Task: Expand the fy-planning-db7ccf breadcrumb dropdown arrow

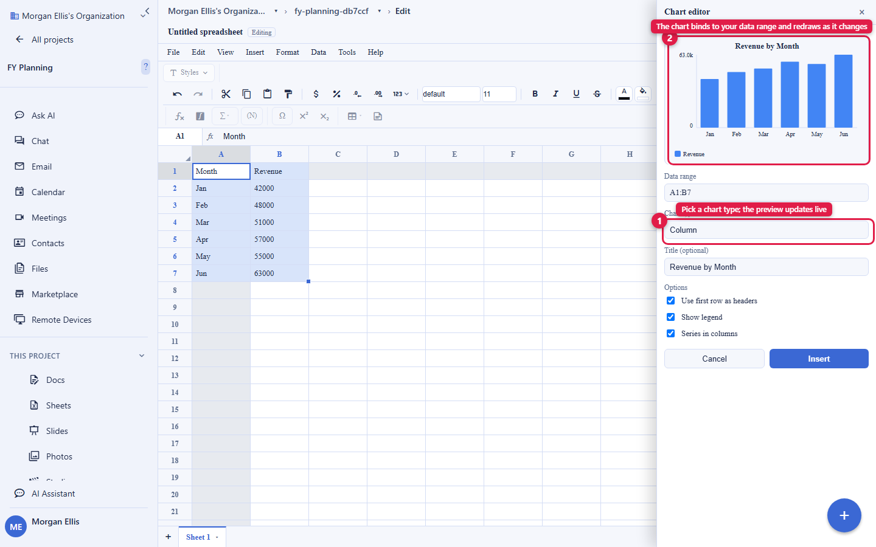Action: click(379, 11)
